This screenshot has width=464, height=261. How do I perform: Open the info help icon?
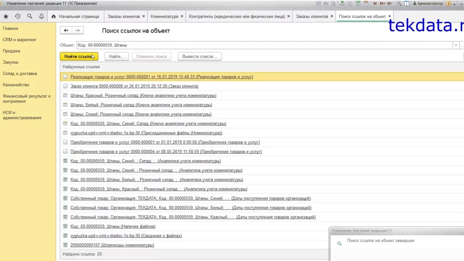click(449, 3)
